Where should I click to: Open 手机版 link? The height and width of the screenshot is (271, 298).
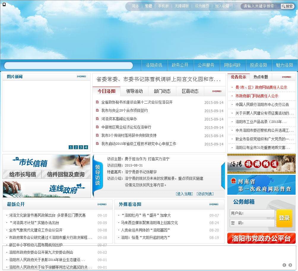click(164, 6)
